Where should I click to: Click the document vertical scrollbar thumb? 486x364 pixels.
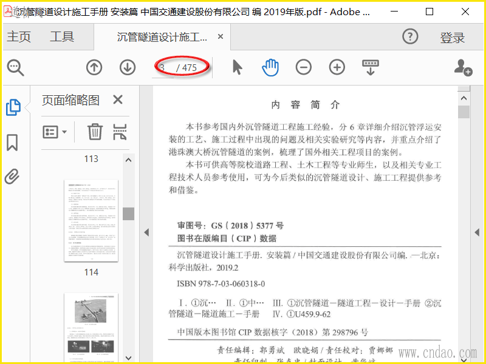click(464, 112)
